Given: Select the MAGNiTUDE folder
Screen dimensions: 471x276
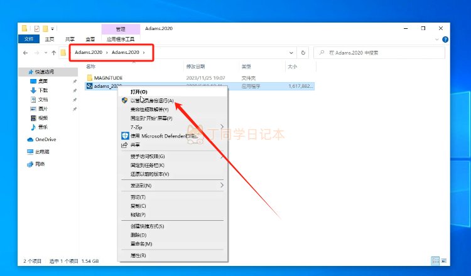Looking at the screenshot, I should point(108,78).
